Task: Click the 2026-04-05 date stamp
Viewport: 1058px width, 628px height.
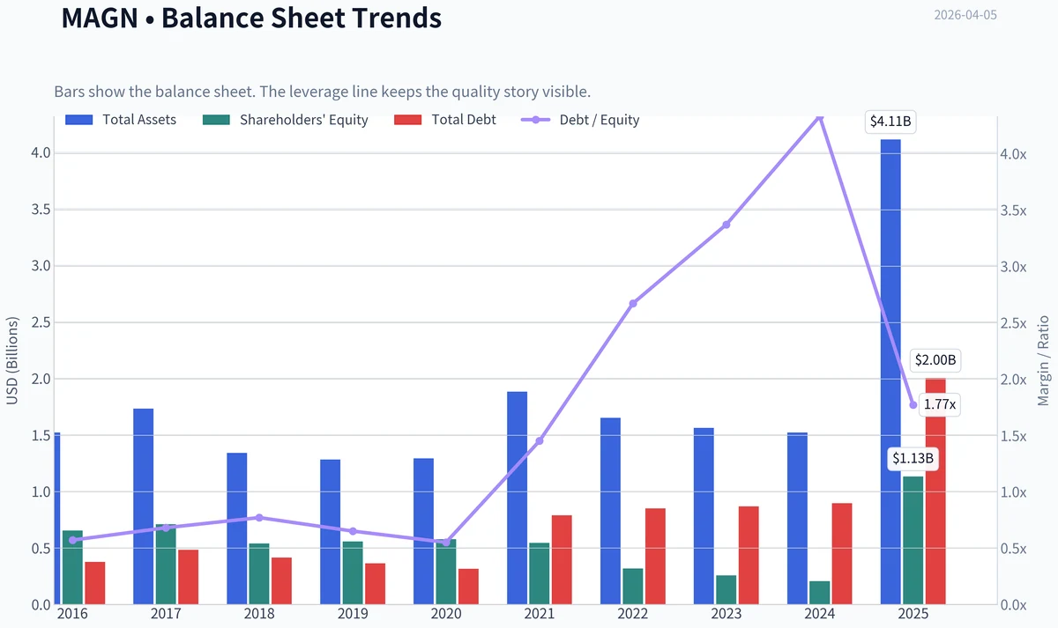Action: click(x=965, y=15)
